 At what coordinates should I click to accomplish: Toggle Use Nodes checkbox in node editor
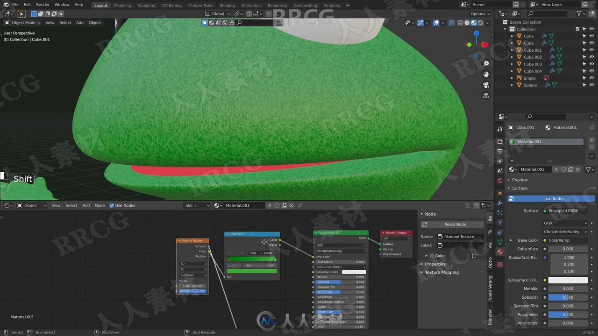[x=112, y=205]
